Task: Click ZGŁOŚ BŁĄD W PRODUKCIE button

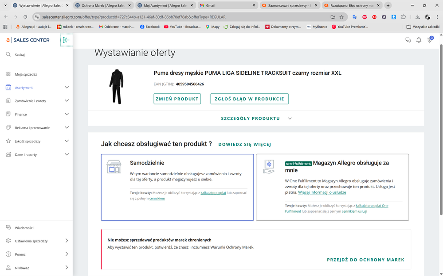Action: [250, 99]
